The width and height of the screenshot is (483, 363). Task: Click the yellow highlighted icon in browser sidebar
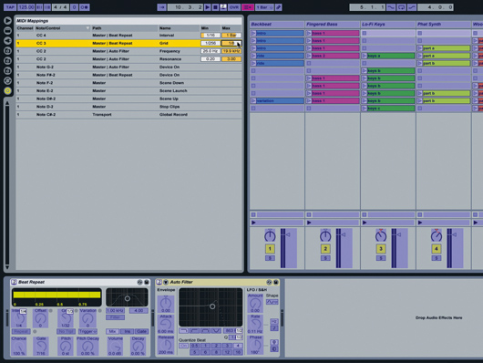pyautogui.click(x=7, y=90)
